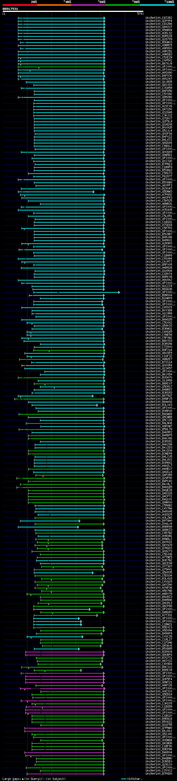Click the red 20% identity legend bar
Screen dimensions: 177x781
(20, 5)
